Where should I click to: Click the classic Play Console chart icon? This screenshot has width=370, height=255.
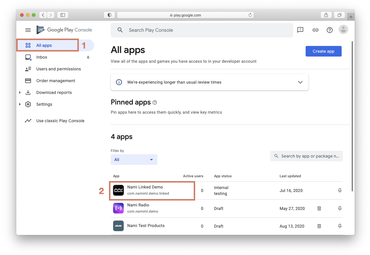[28, 121]
